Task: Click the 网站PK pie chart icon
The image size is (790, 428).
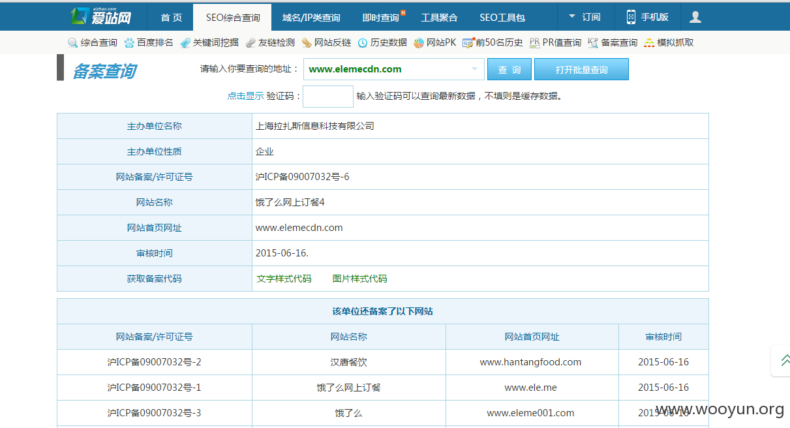Action: pos(419,42)
